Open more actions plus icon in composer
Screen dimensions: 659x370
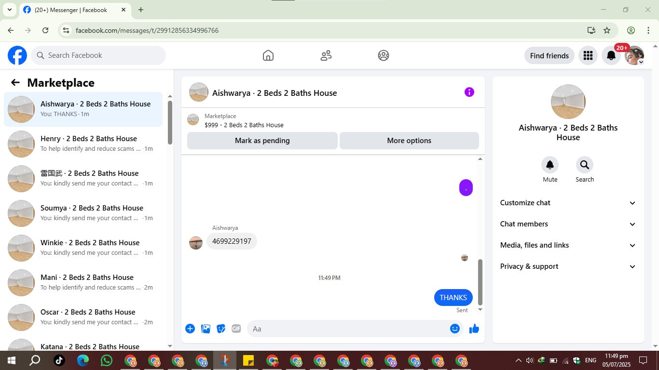(x=190, y=329)
